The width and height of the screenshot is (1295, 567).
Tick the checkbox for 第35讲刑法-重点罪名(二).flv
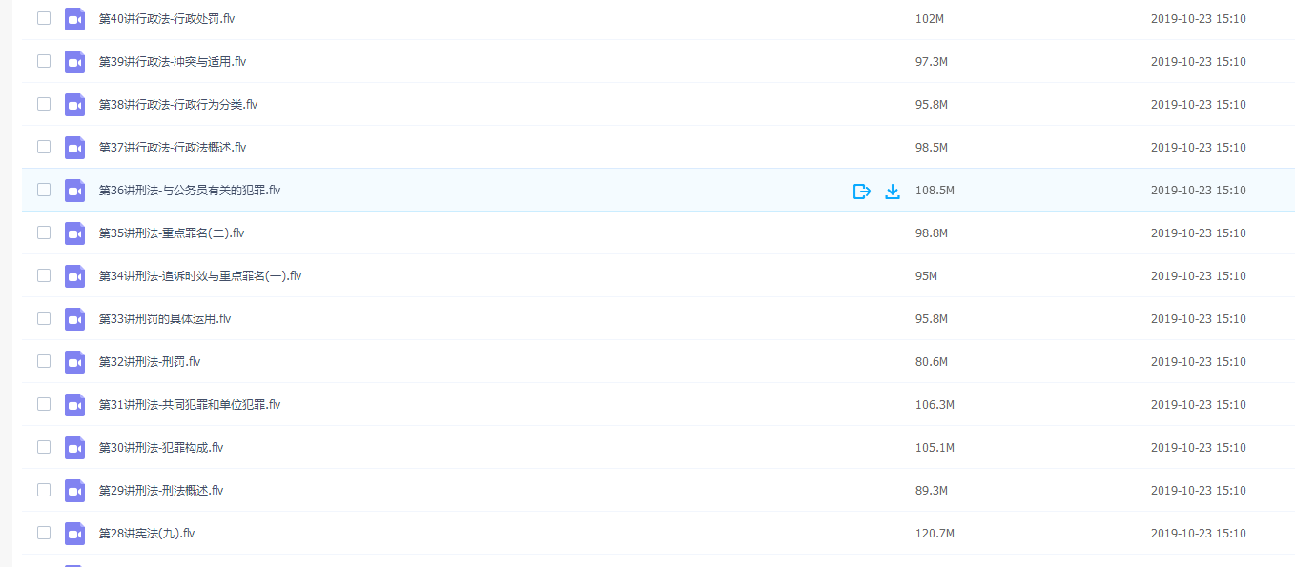point(44,233)
